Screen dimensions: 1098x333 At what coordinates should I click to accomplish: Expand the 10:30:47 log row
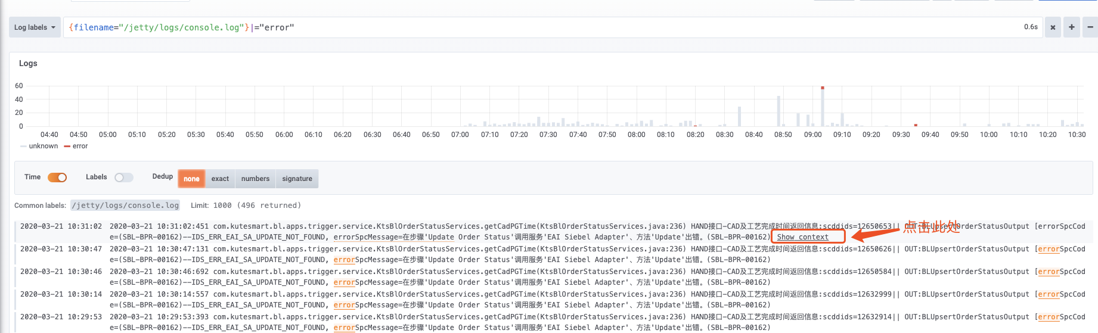tap(61, 249)
